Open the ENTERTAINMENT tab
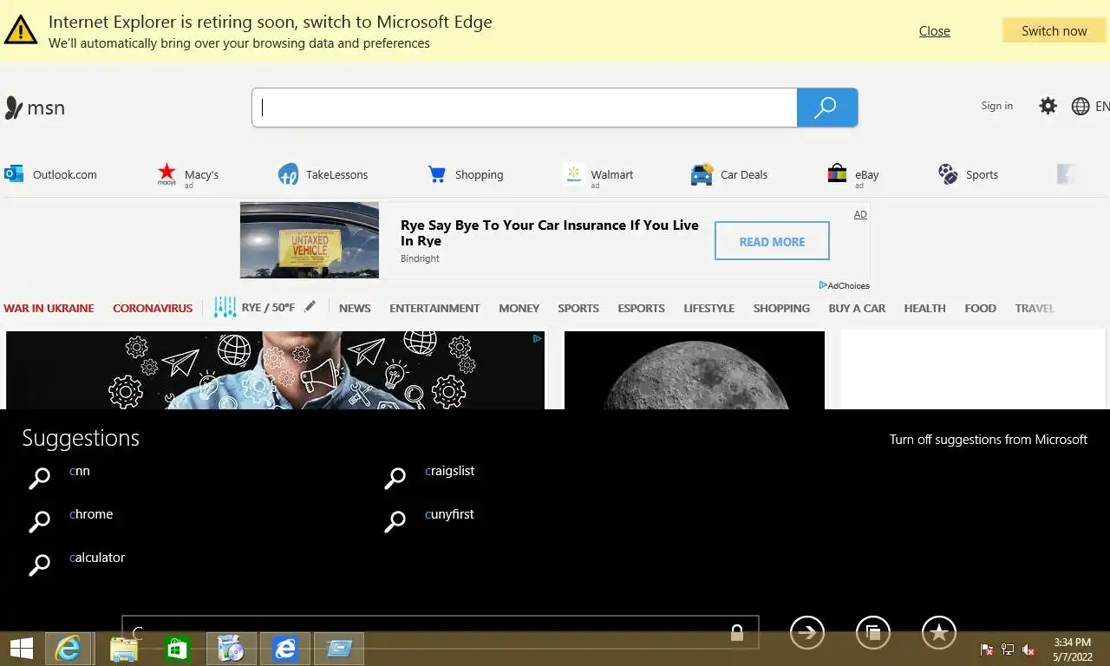The image size is (1110, 666). click(434, 308)
